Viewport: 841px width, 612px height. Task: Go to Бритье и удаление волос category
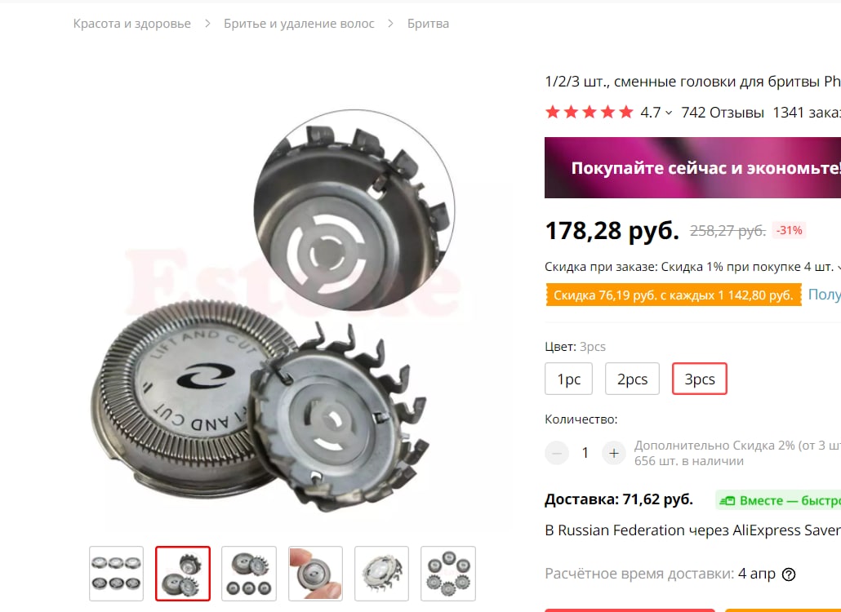tap(299, 24)
